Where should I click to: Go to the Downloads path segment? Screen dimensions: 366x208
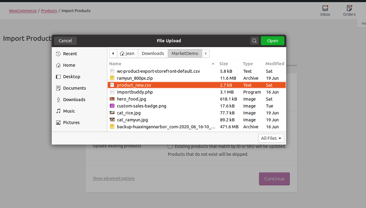click(x=153, y=53)
